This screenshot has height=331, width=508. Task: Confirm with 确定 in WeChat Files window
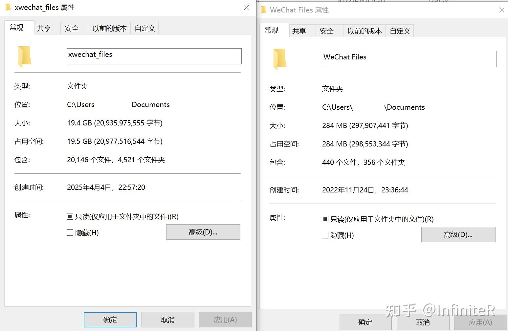[365, 322]
